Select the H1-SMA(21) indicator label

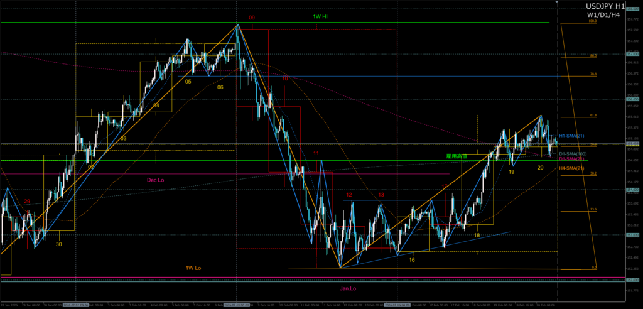point(571,136)
